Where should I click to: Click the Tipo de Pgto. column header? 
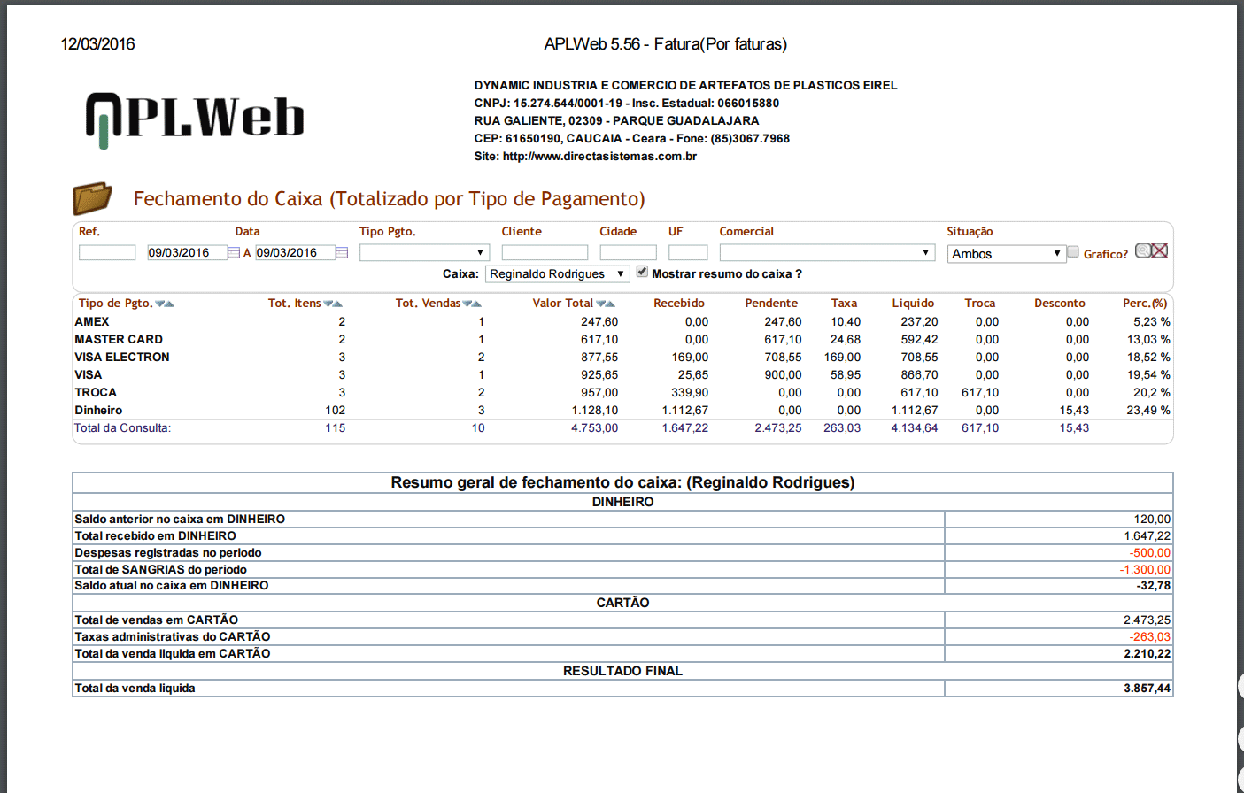pyautogui.click(x=115, y=304)
